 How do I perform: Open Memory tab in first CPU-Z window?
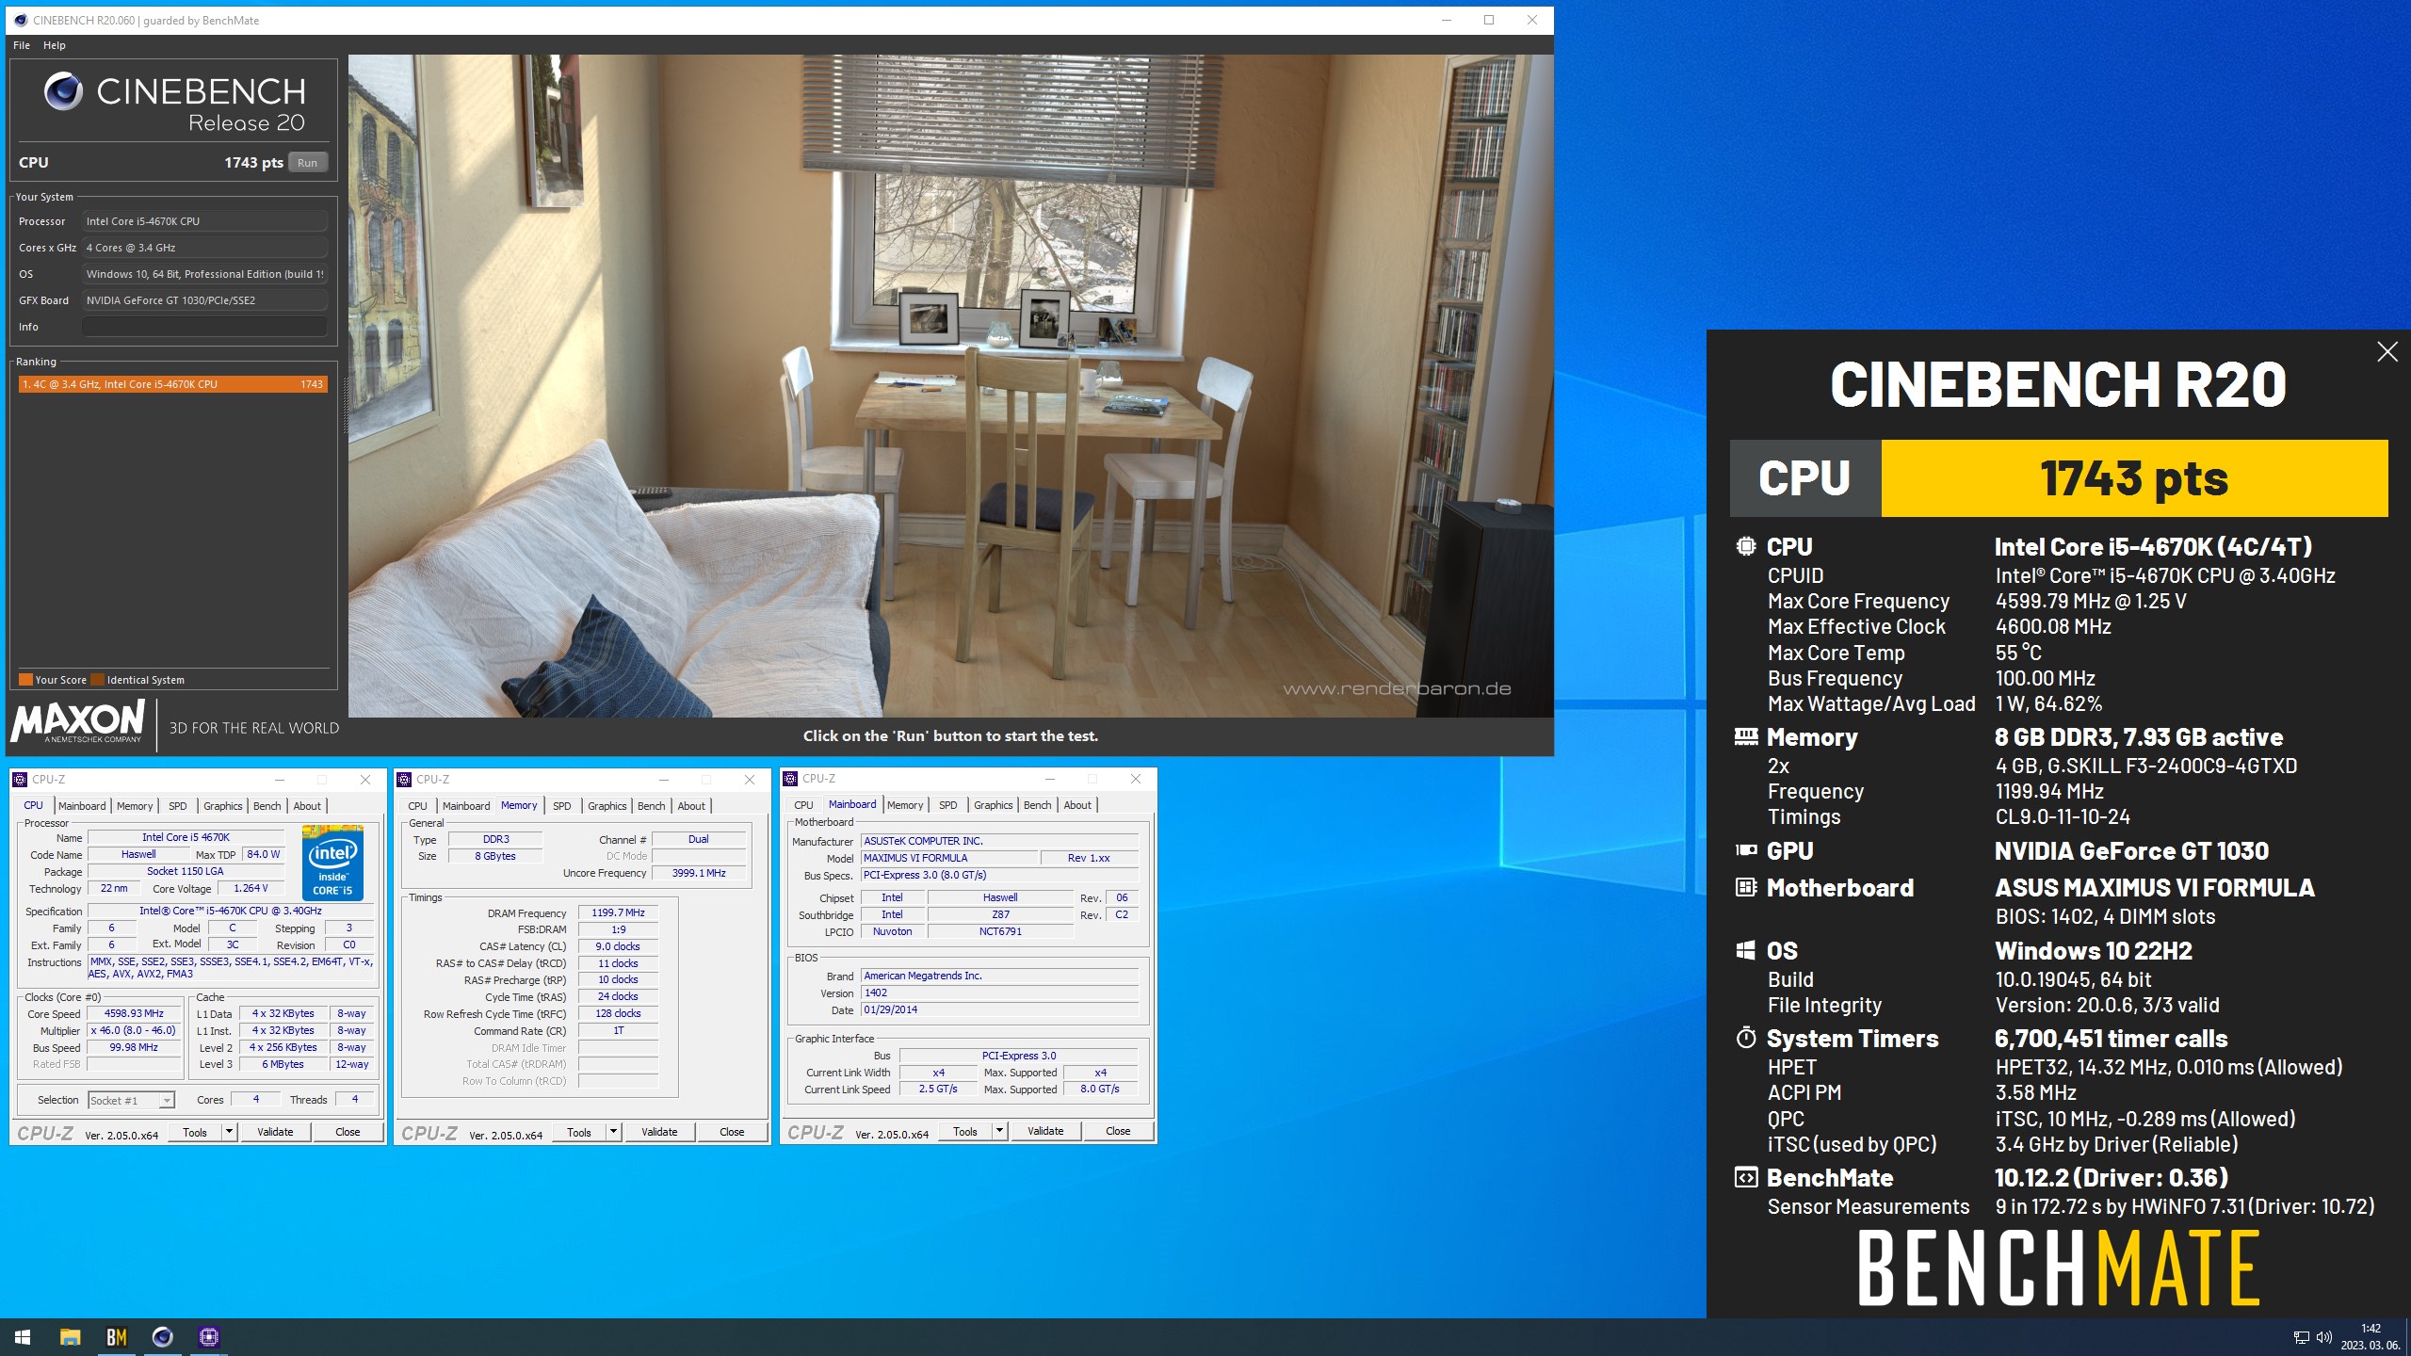[x=135, y=806]
